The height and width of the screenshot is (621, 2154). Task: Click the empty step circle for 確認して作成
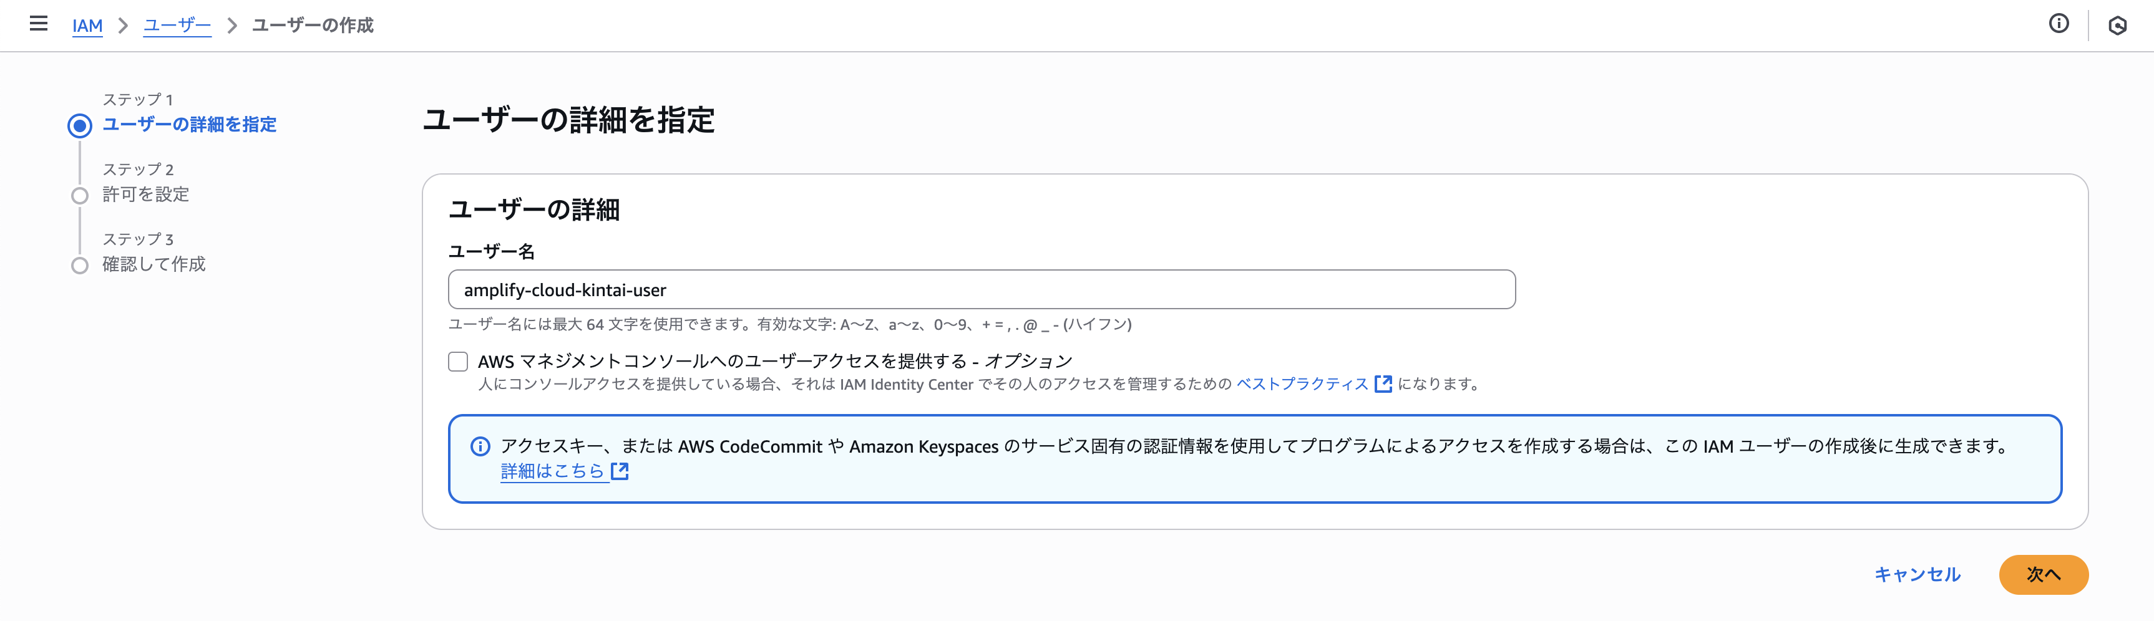click(80, 265)
